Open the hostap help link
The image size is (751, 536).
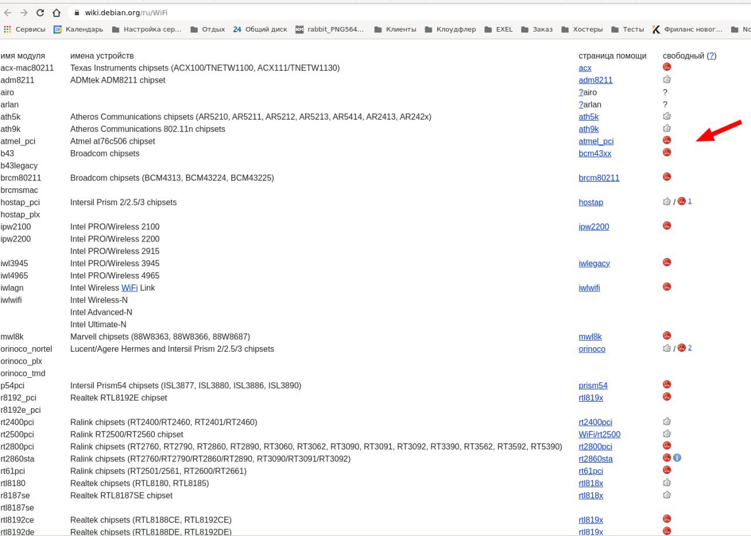coord(591,202)
